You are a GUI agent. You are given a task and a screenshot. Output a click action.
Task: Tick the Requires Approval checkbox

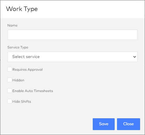(10, 69)
